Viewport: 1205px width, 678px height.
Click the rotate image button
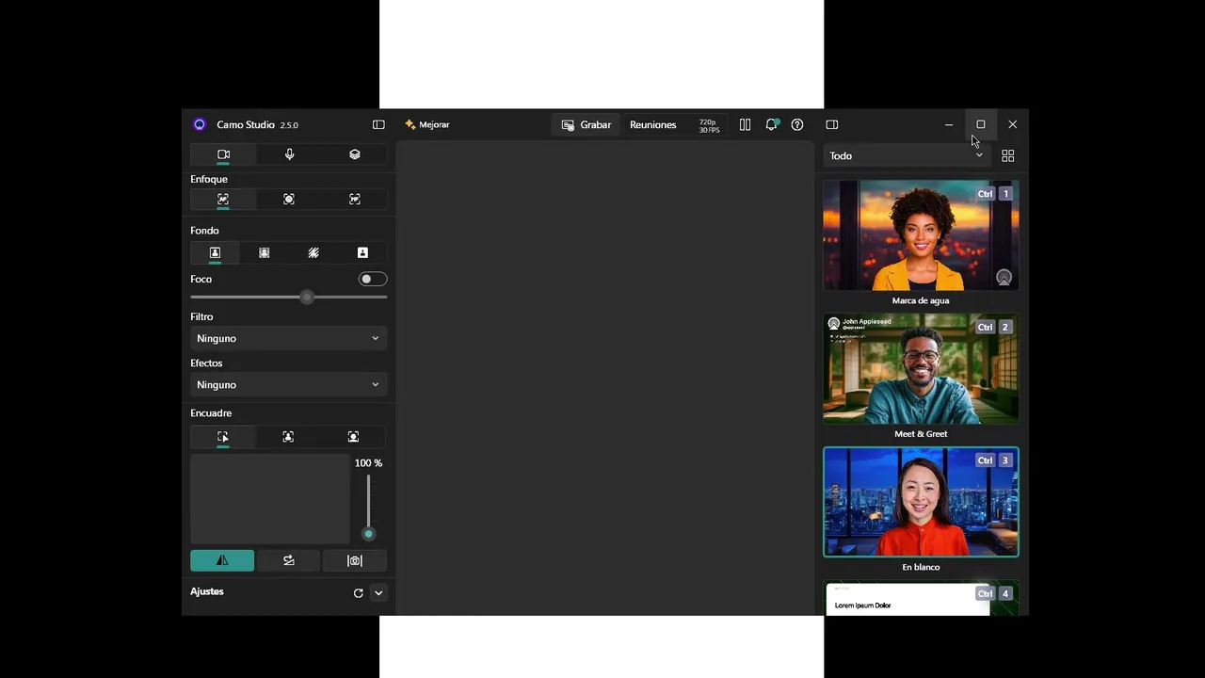[289, 560]
